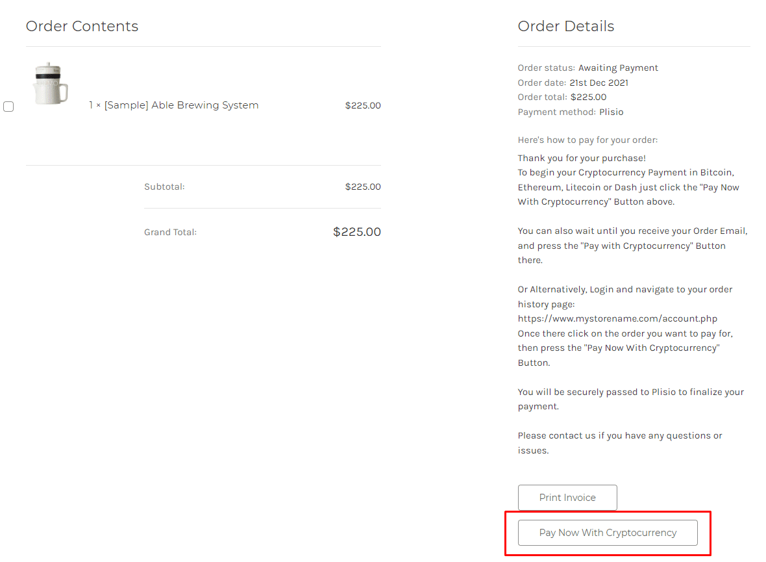Select the Awaiting Payment order status text

618,68
